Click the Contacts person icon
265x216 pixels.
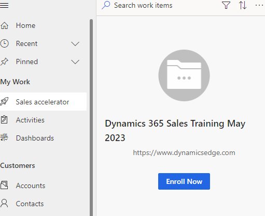(x=4, y=203)
